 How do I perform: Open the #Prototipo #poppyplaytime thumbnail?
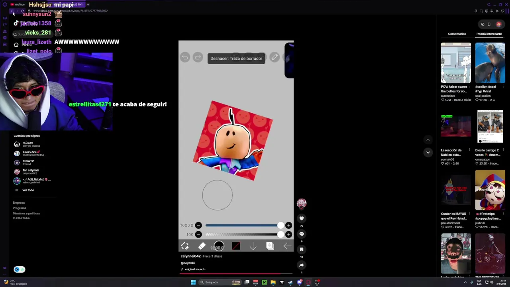click(x=490, y=190)
